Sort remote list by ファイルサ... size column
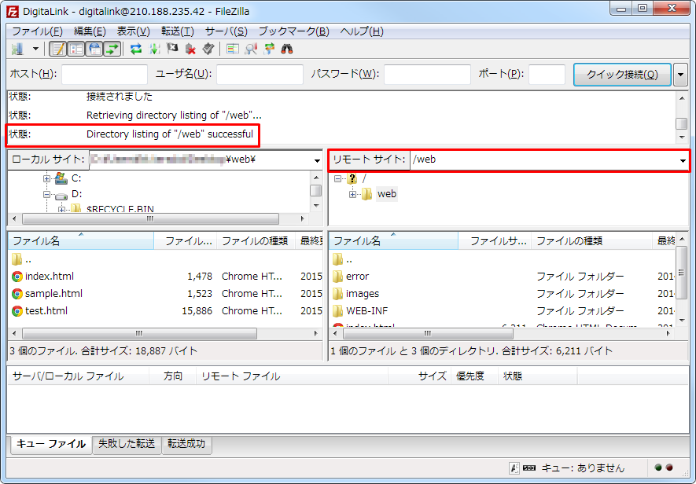 (495, 241)
